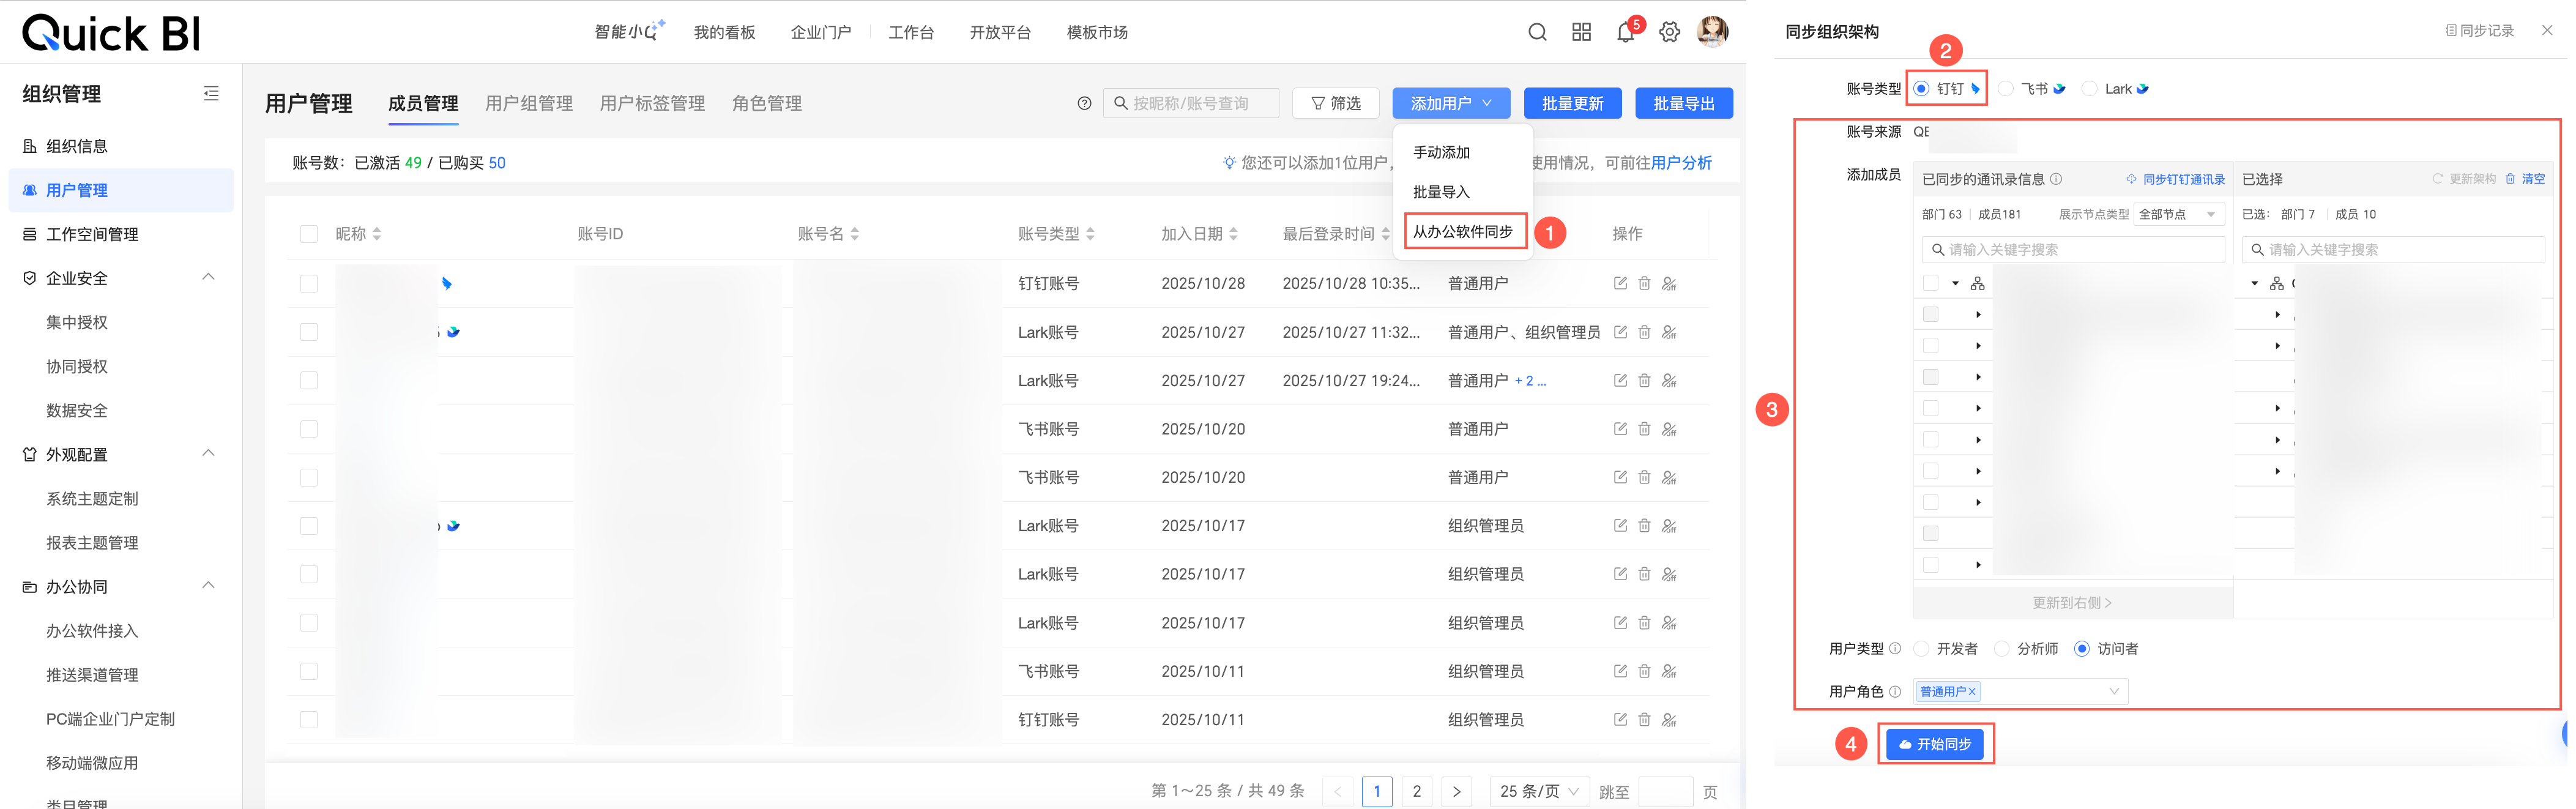Click edit icon for first 钉钉账号 row
2576x809 pixels.
(x=1620, y=284)
